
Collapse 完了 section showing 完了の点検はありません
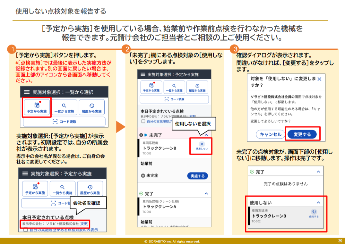pos(318,172)
